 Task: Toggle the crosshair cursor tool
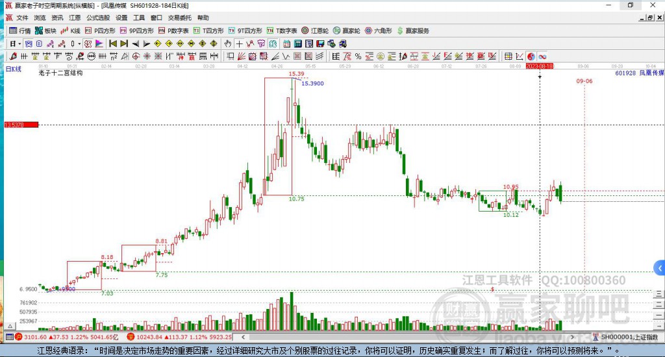[x=239, y=43]
